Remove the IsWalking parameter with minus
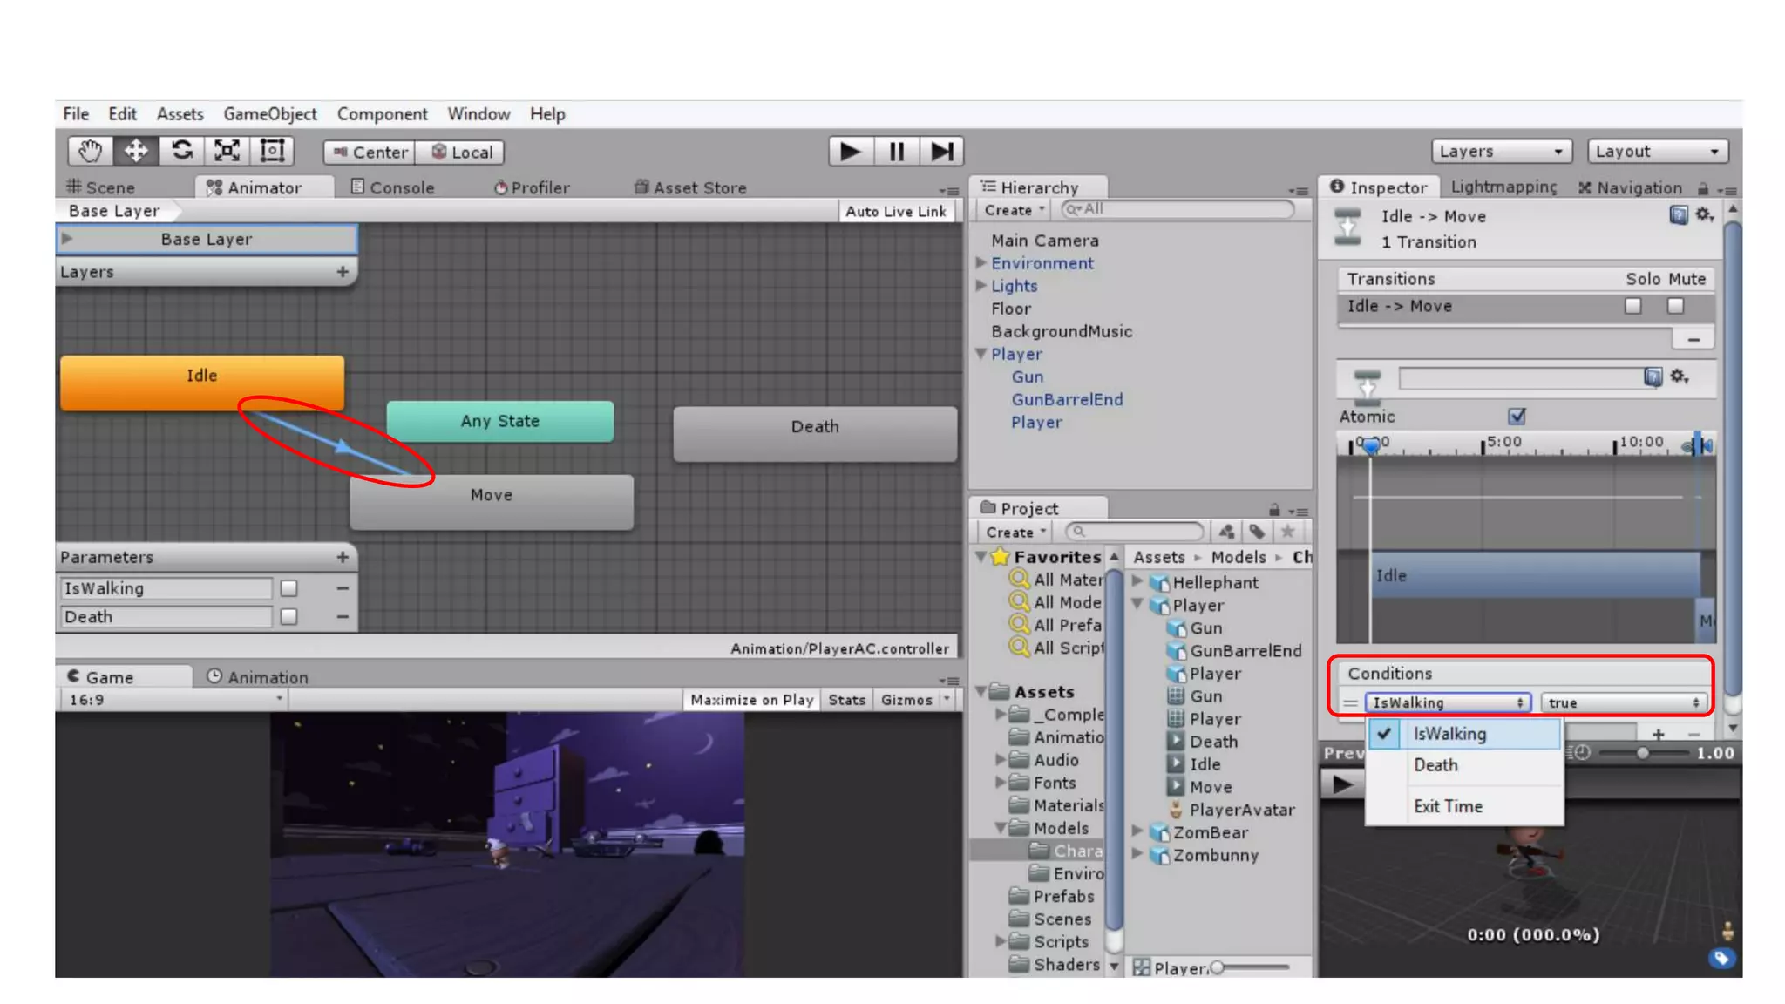 click(x=343, y=588)
